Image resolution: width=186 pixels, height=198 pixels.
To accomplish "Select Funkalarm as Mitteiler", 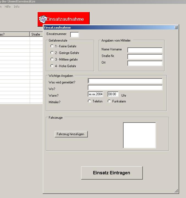I will pos(109,101).
